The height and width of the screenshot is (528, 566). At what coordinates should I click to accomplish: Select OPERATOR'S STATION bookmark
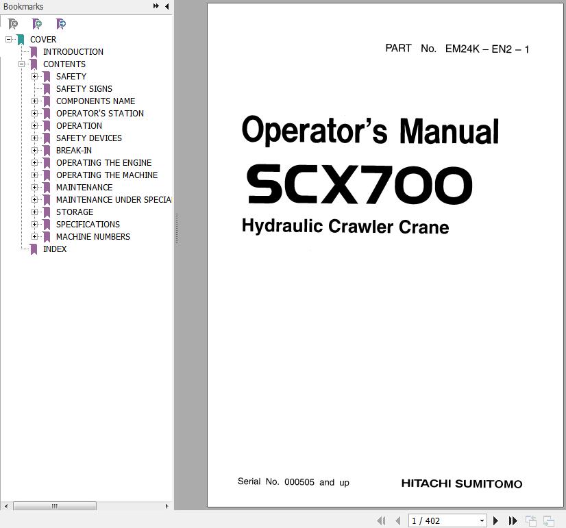(x=100, y=113)
